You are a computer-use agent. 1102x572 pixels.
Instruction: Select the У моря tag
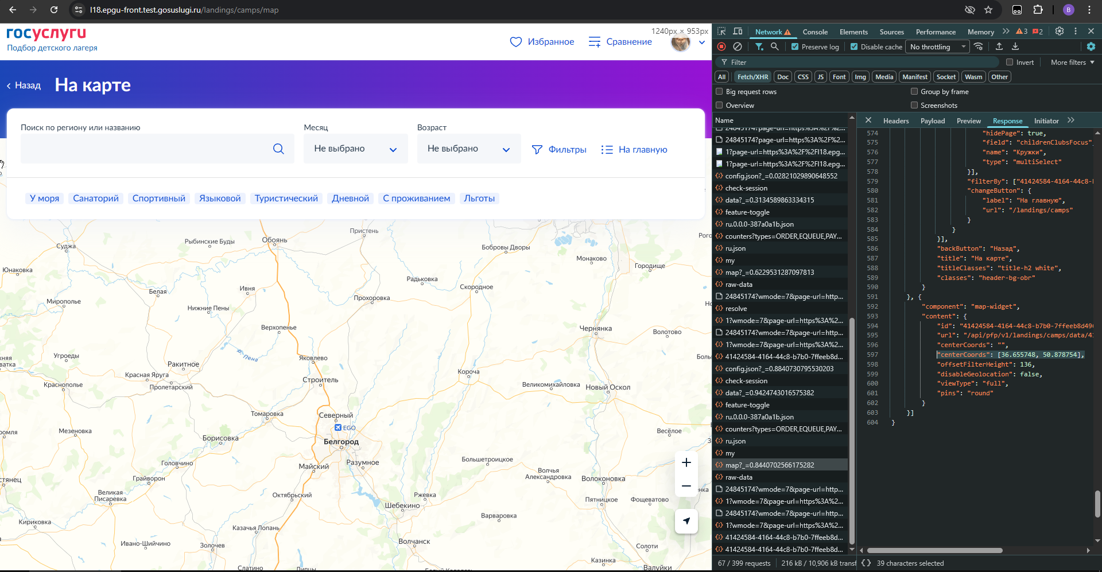coord(44,199)
